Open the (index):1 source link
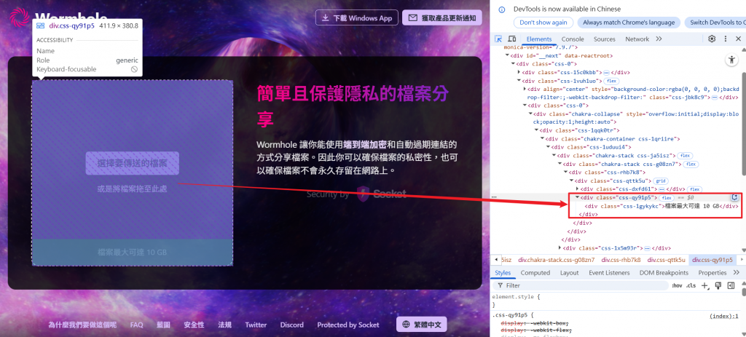 tap(723, 316)
